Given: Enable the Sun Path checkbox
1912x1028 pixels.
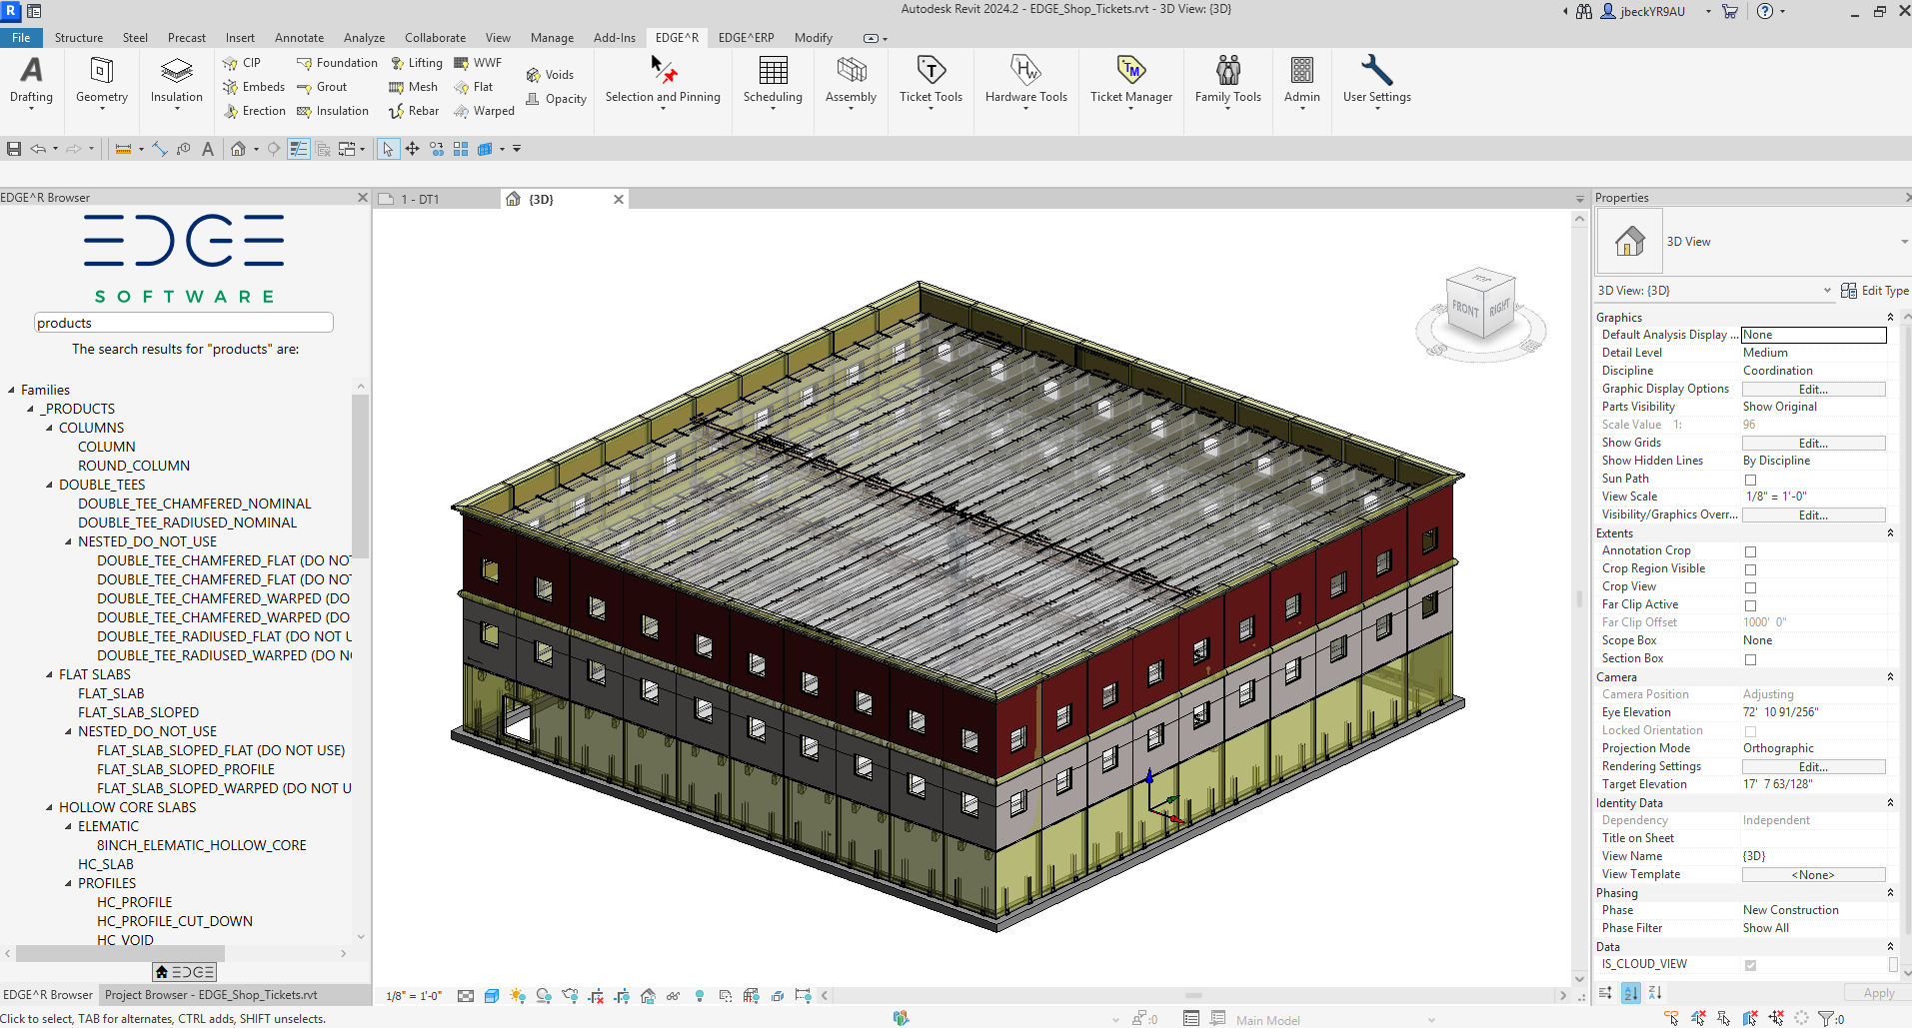Looking at the screenshot, I should (x=1750, y=480).
